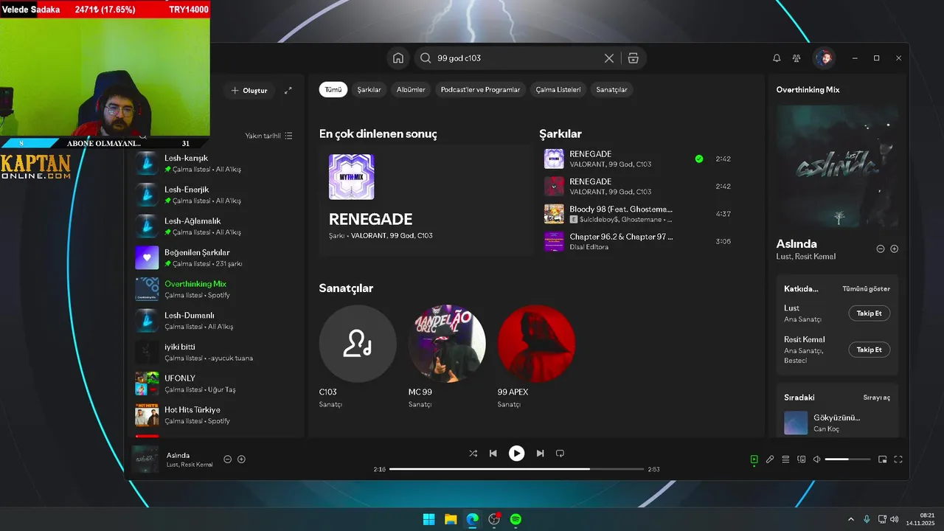This screenshot has width=944, height=531.
Task: Click the Gökyüzünü next-in-queue item
Action: [x=837, y=423]
